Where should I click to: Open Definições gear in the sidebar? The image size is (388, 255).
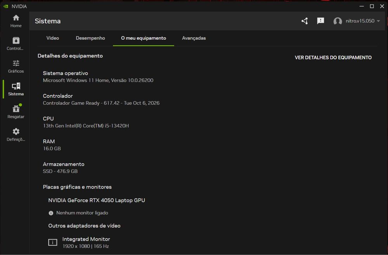(16, 135)
